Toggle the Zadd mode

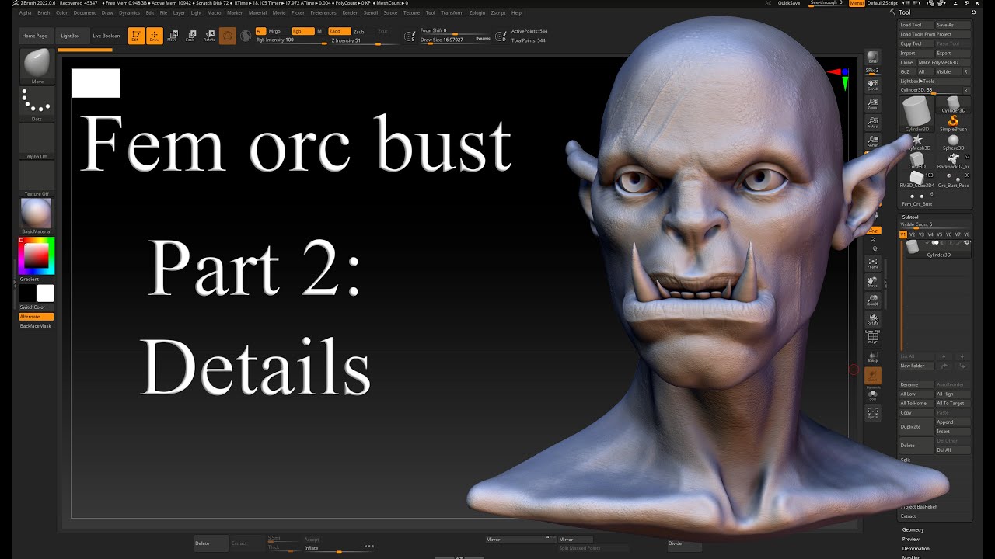[x=339, y=31]
